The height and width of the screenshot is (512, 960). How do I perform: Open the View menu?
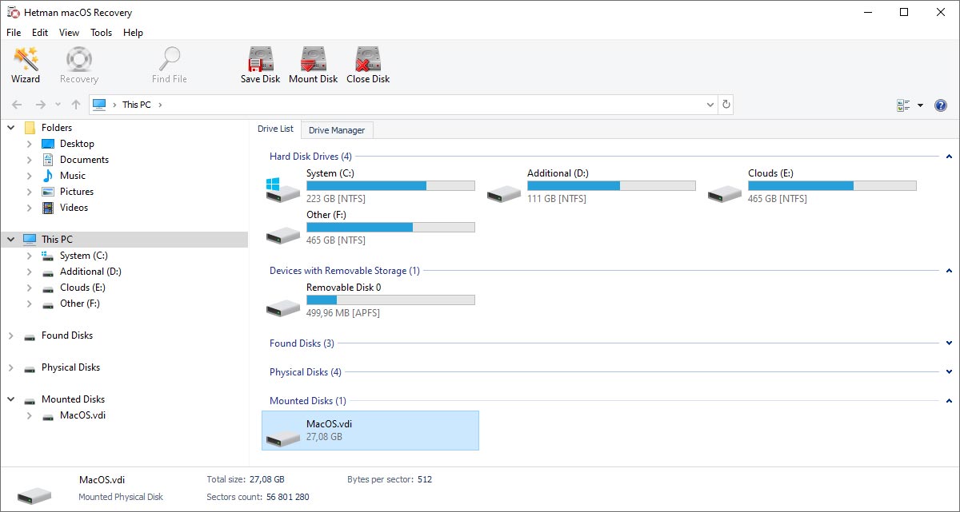tap(70, 33)
